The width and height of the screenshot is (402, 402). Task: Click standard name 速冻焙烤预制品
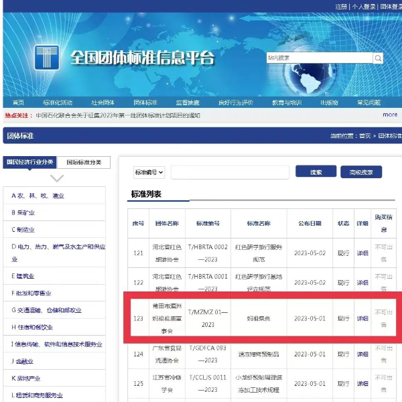(x=259, y=354)
